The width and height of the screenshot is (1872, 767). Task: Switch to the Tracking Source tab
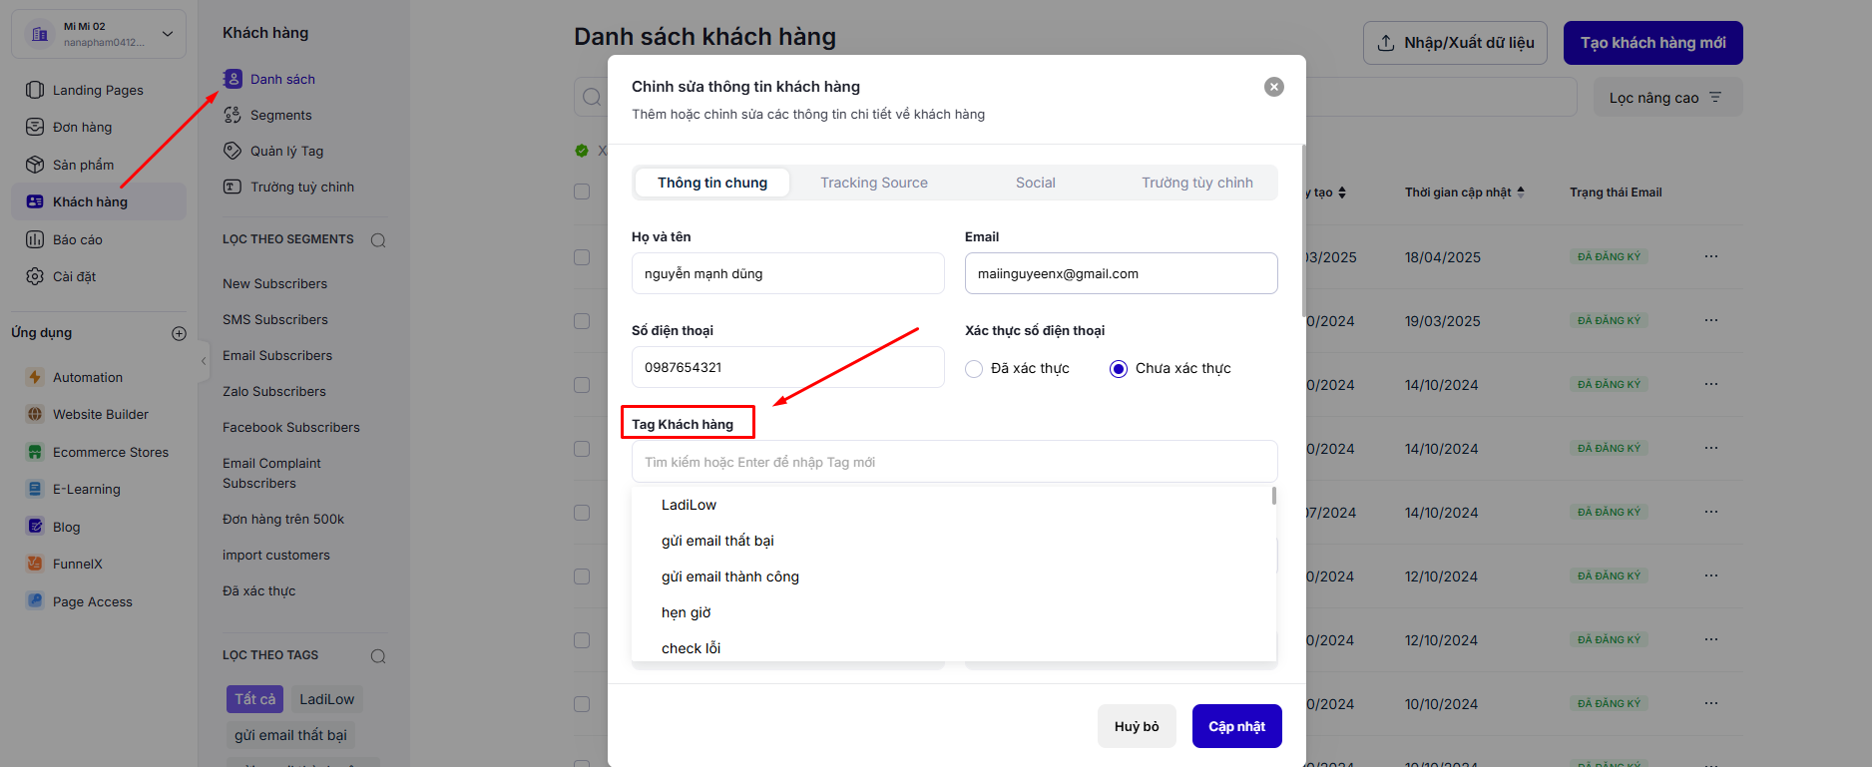pos(873,183)
